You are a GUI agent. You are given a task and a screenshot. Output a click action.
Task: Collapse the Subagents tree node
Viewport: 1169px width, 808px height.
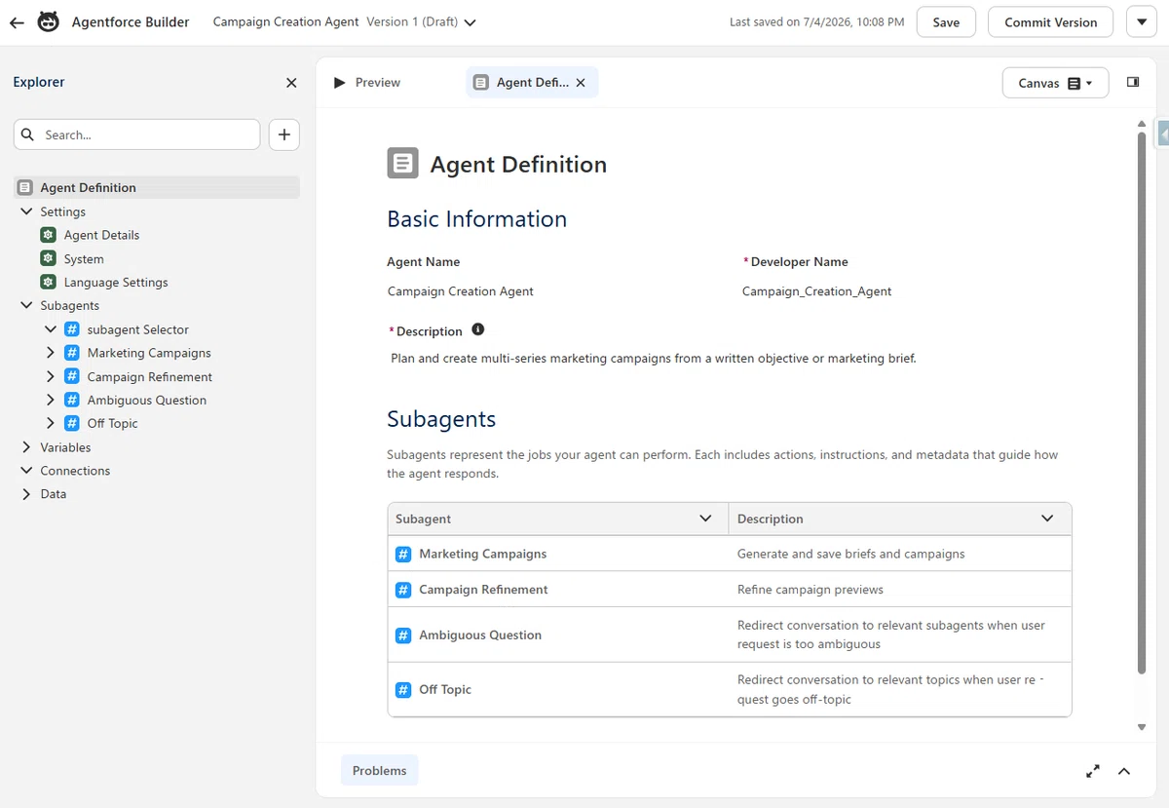pos(26,305)
